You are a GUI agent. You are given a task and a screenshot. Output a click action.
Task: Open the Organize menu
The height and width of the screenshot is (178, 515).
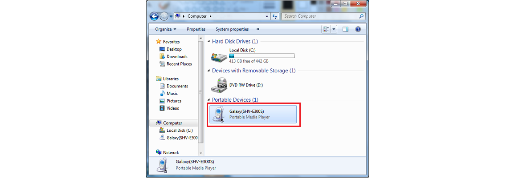tap(166, 29)
